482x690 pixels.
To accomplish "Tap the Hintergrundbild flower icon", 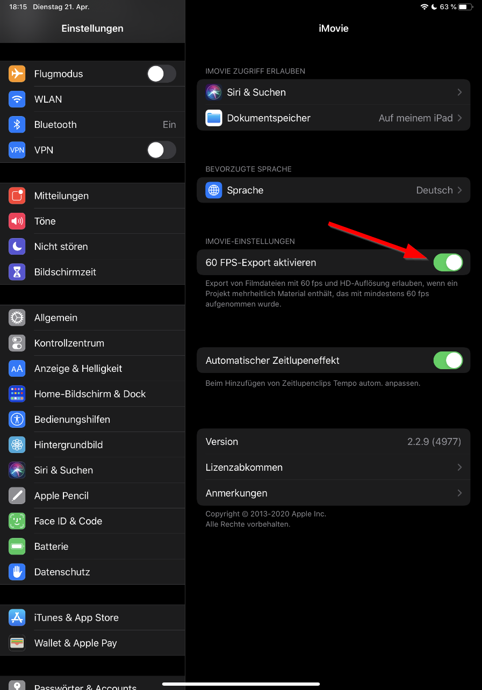I will (x=17, y=445).
